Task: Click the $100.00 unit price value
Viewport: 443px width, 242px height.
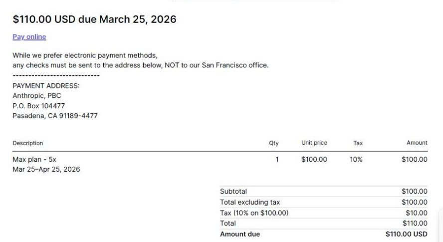Action: (314, 160)
